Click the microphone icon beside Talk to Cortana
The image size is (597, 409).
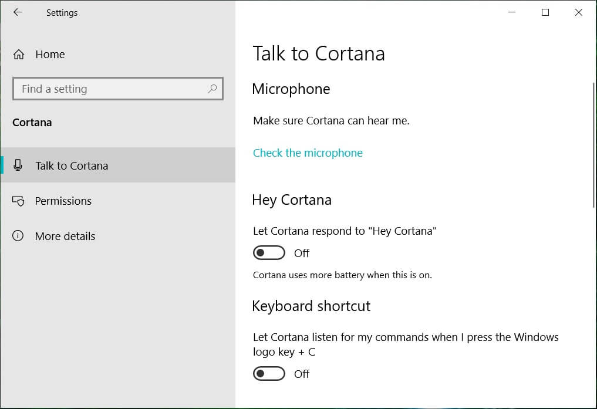pos(18,165)
